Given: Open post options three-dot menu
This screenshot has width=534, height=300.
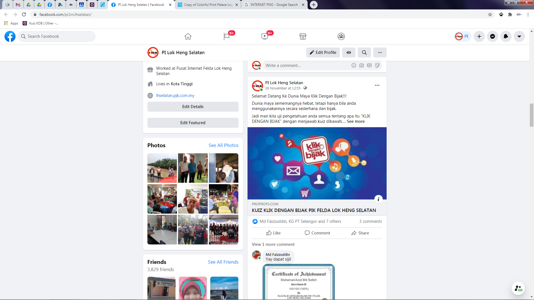Looking at the screenshot, I should click(x=377, y=85).
